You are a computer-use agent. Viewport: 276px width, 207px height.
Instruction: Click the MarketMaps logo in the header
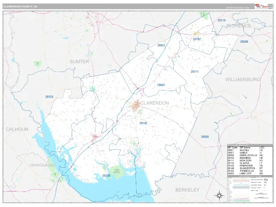[261, 6]
